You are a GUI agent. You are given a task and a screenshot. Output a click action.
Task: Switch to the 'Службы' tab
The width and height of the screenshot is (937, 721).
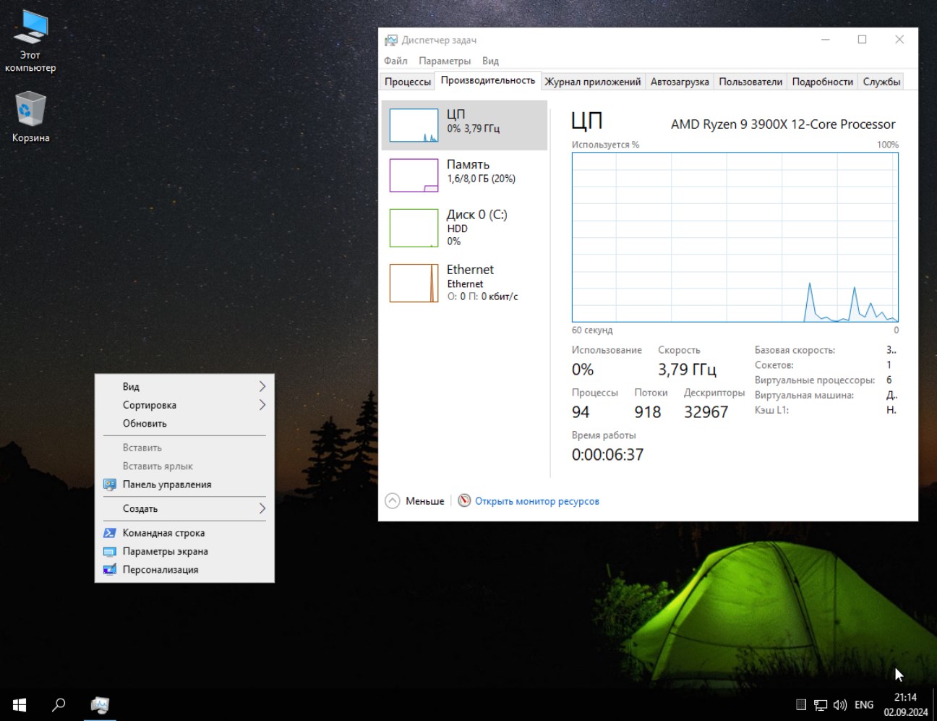(x=881, y=82)
